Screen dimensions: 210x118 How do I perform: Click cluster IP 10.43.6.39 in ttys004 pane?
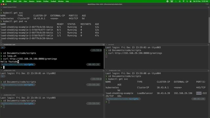point(163,93)
